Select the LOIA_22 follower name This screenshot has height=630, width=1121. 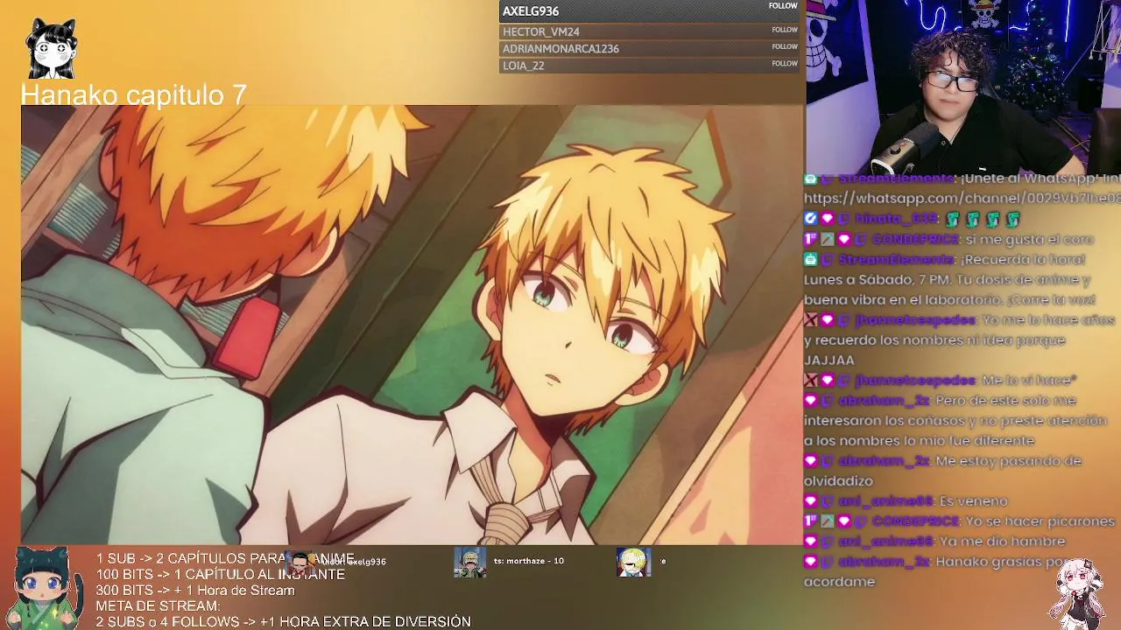[x=524, y=66]
